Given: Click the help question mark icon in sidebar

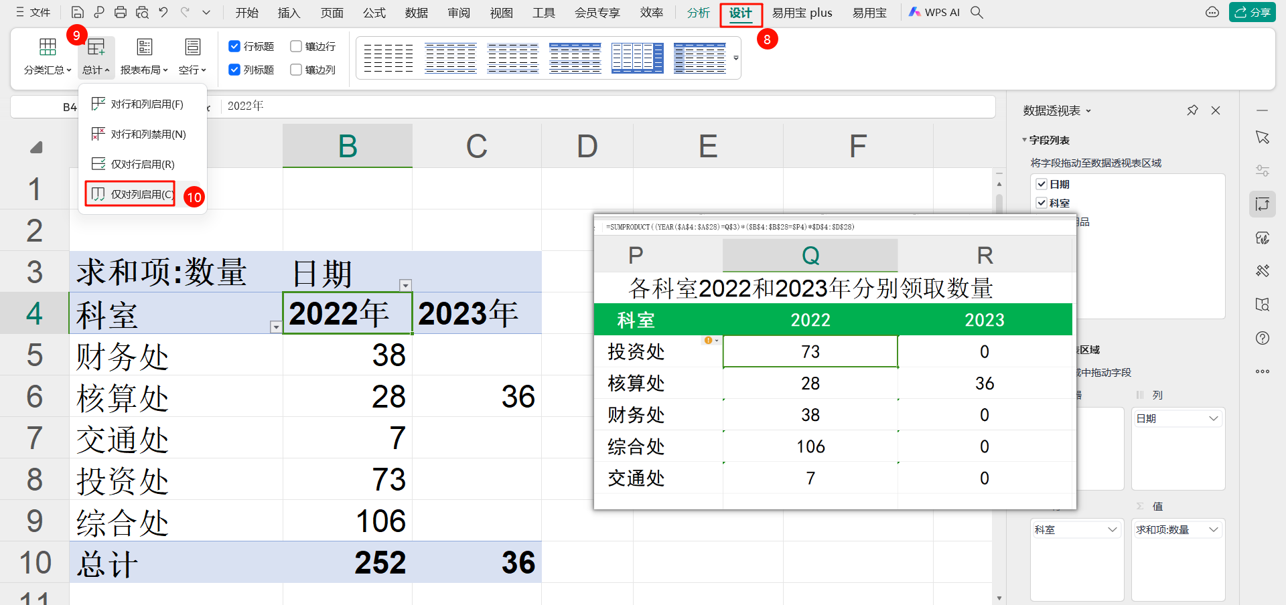Looking at the screenshot, I should (x=1263, y=338).
